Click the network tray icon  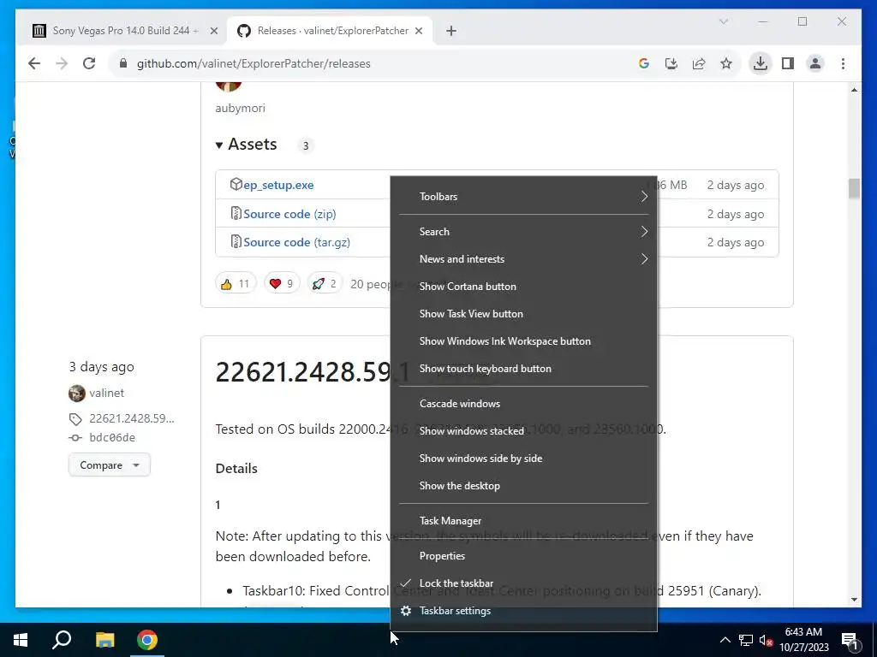point(746,640)
